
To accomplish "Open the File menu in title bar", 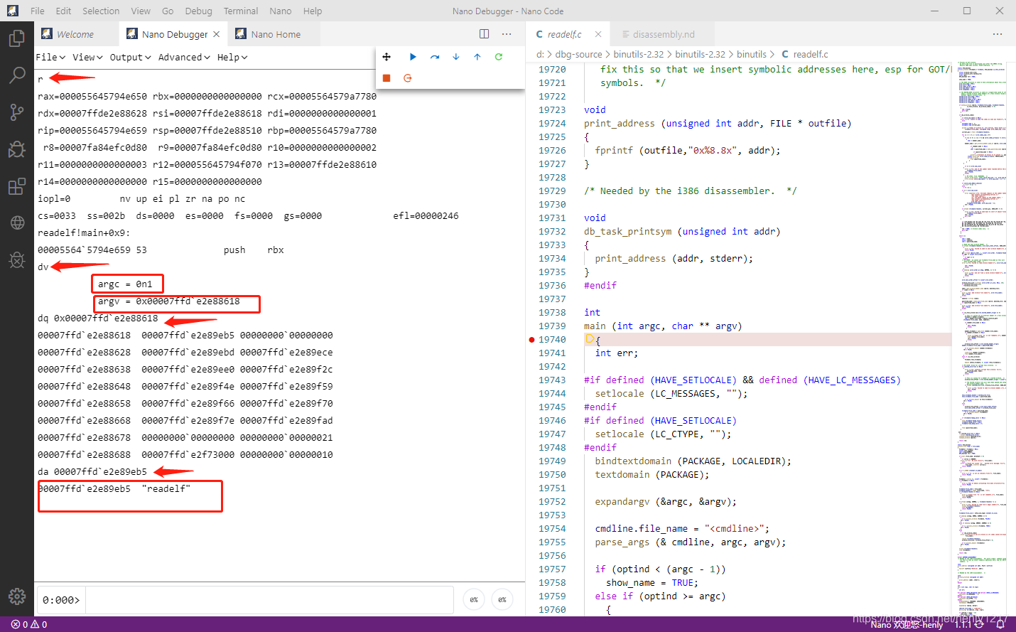I will 38,11.
